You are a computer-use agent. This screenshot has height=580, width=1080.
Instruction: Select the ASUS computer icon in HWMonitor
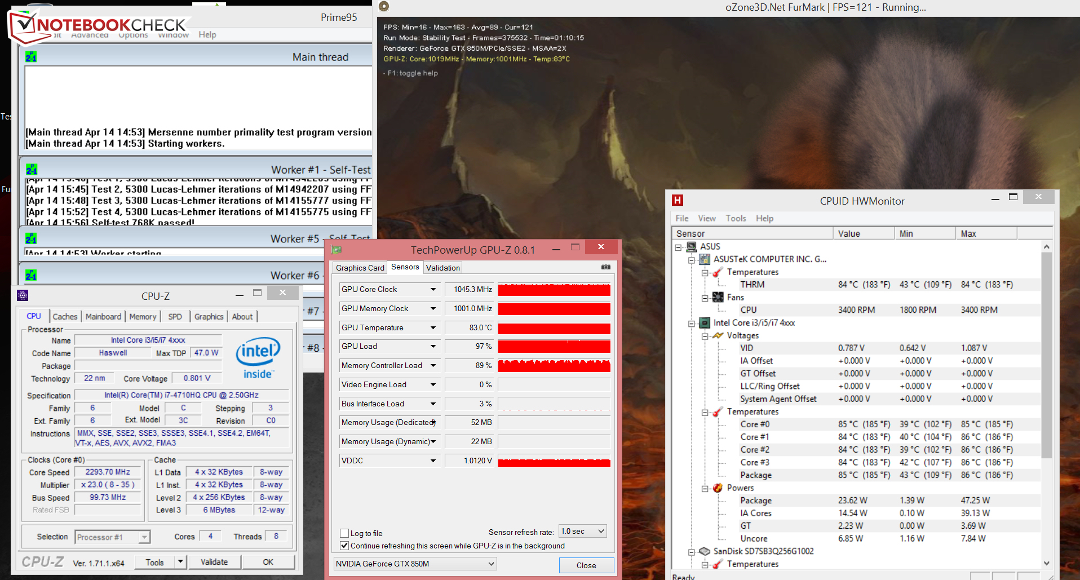(691, 246)
